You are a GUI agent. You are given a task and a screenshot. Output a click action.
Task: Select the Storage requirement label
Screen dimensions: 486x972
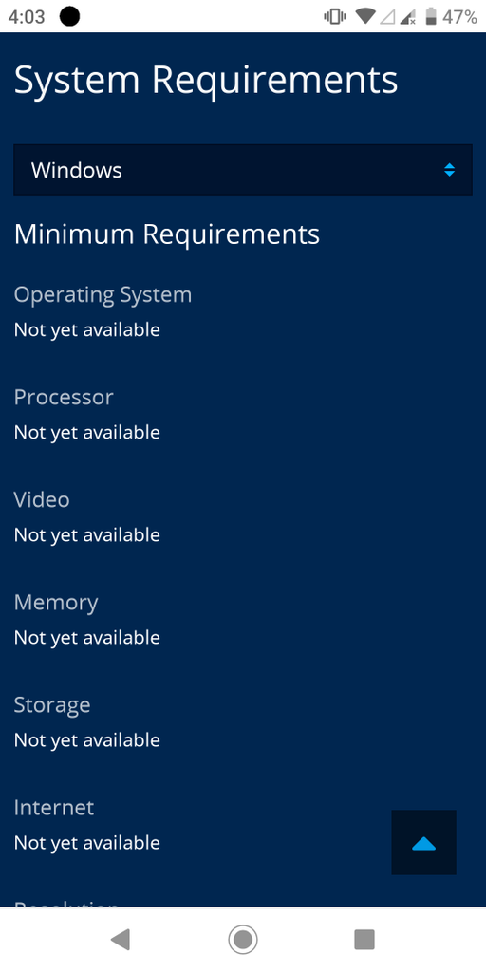[x=52, y=705]
